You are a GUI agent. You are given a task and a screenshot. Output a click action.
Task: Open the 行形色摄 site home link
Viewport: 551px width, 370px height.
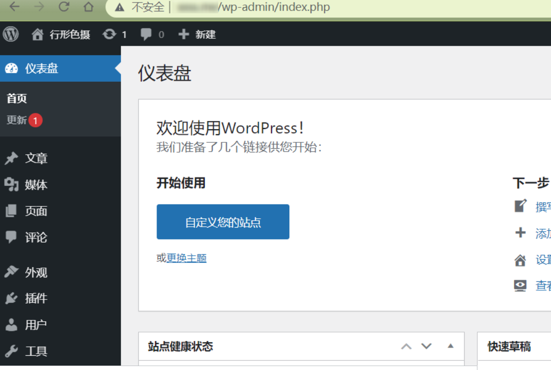61,34
